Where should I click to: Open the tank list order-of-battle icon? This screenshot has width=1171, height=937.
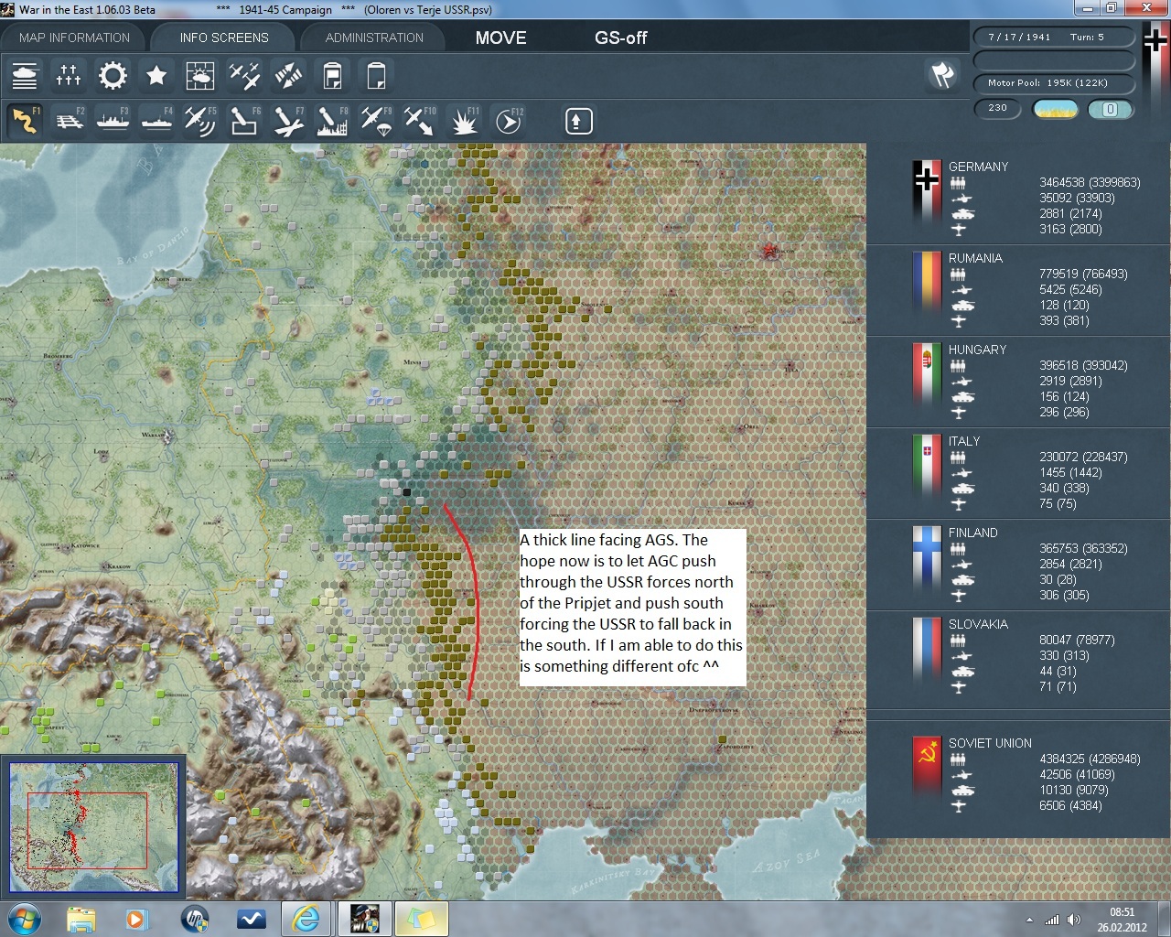[x=25, y=76]
